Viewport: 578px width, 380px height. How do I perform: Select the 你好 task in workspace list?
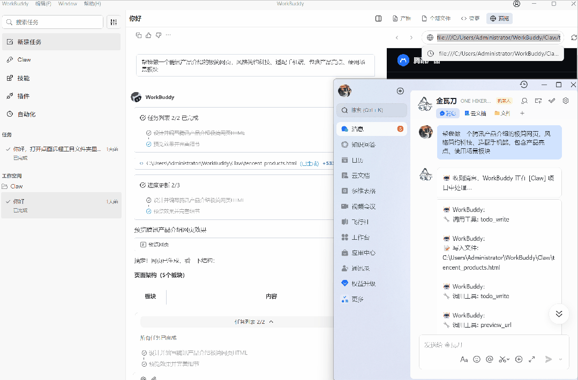coord(61,206)
